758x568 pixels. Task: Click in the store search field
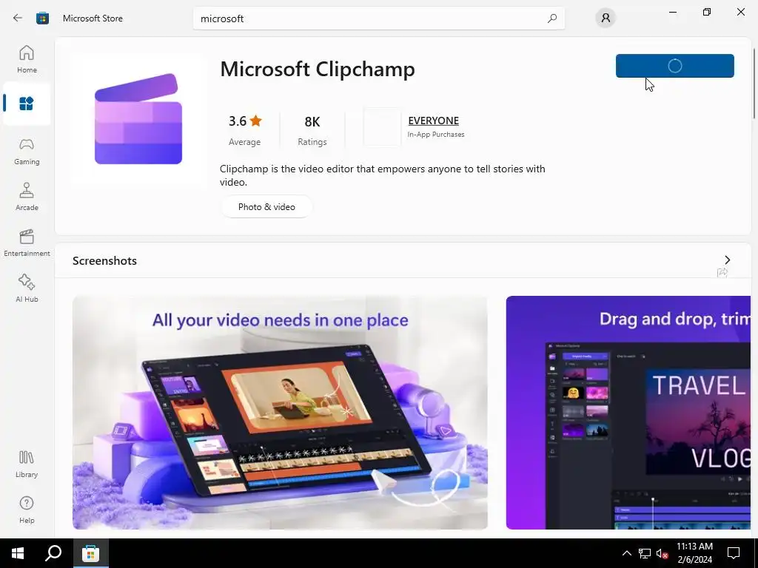(378, 18)
